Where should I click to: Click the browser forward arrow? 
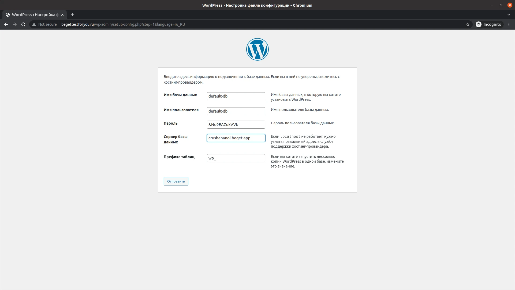(x=15, y=24)
